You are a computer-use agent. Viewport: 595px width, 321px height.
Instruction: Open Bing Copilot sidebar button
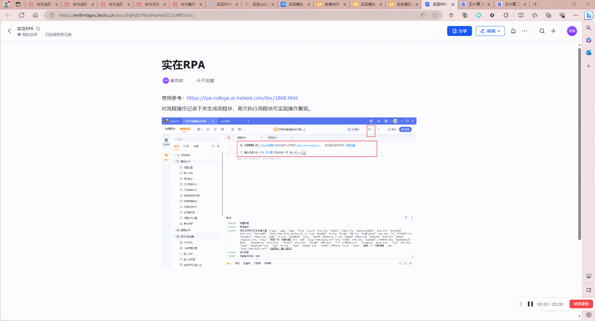pos(588,15)
